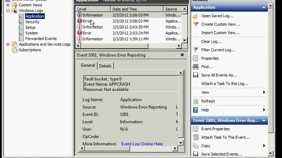Click right arrow of event list horizontal scrollbar
The image size is (282, 158).
pyautogui.click(x=179, y=46)
